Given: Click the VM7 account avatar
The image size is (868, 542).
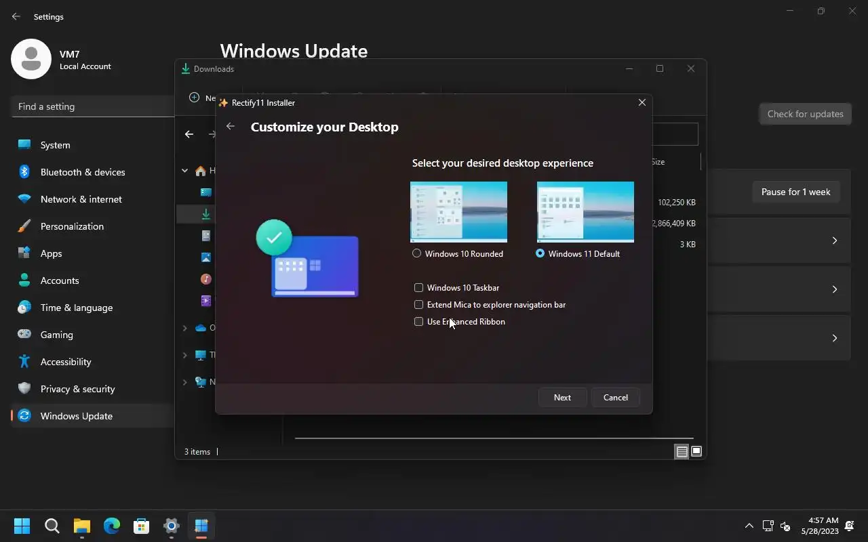Looking at the screenshot, I should [x=31, y=59].
